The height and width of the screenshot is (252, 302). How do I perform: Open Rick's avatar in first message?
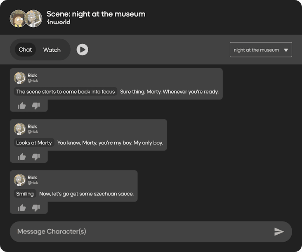[x=20, y=78]
